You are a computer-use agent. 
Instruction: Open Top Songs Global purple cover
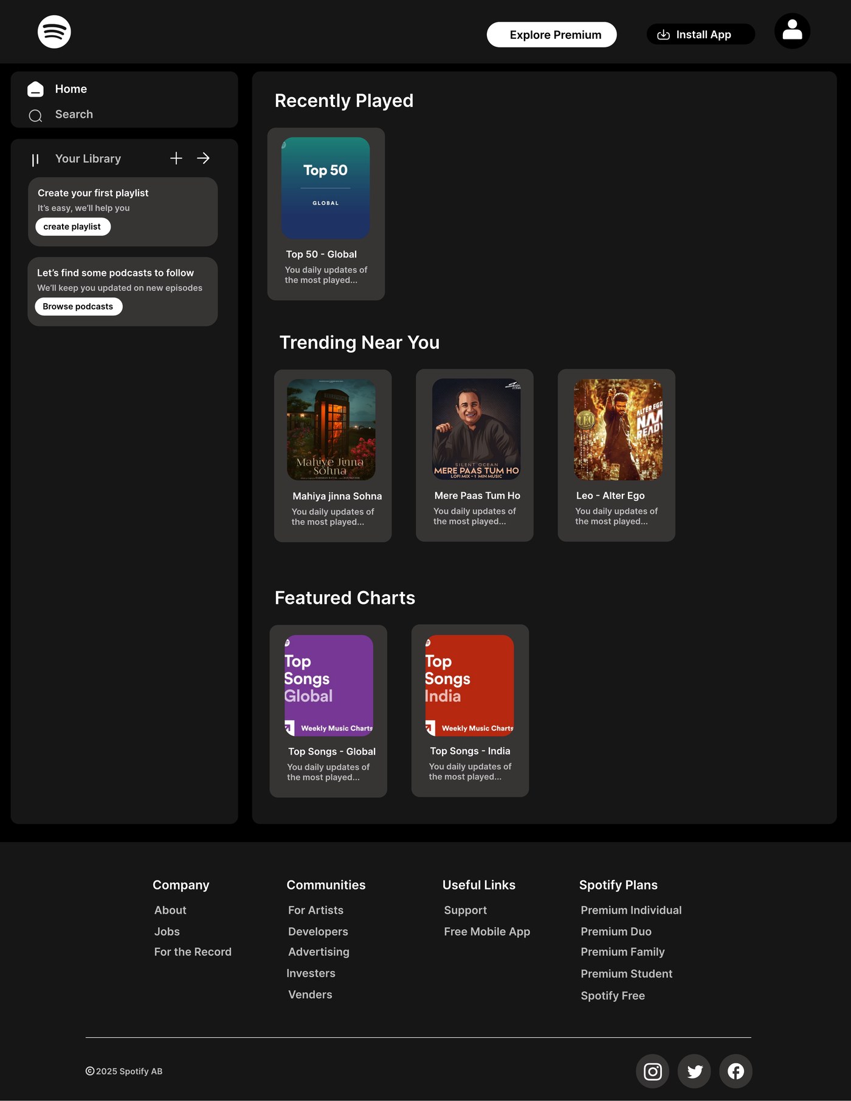tap(328, 685)
